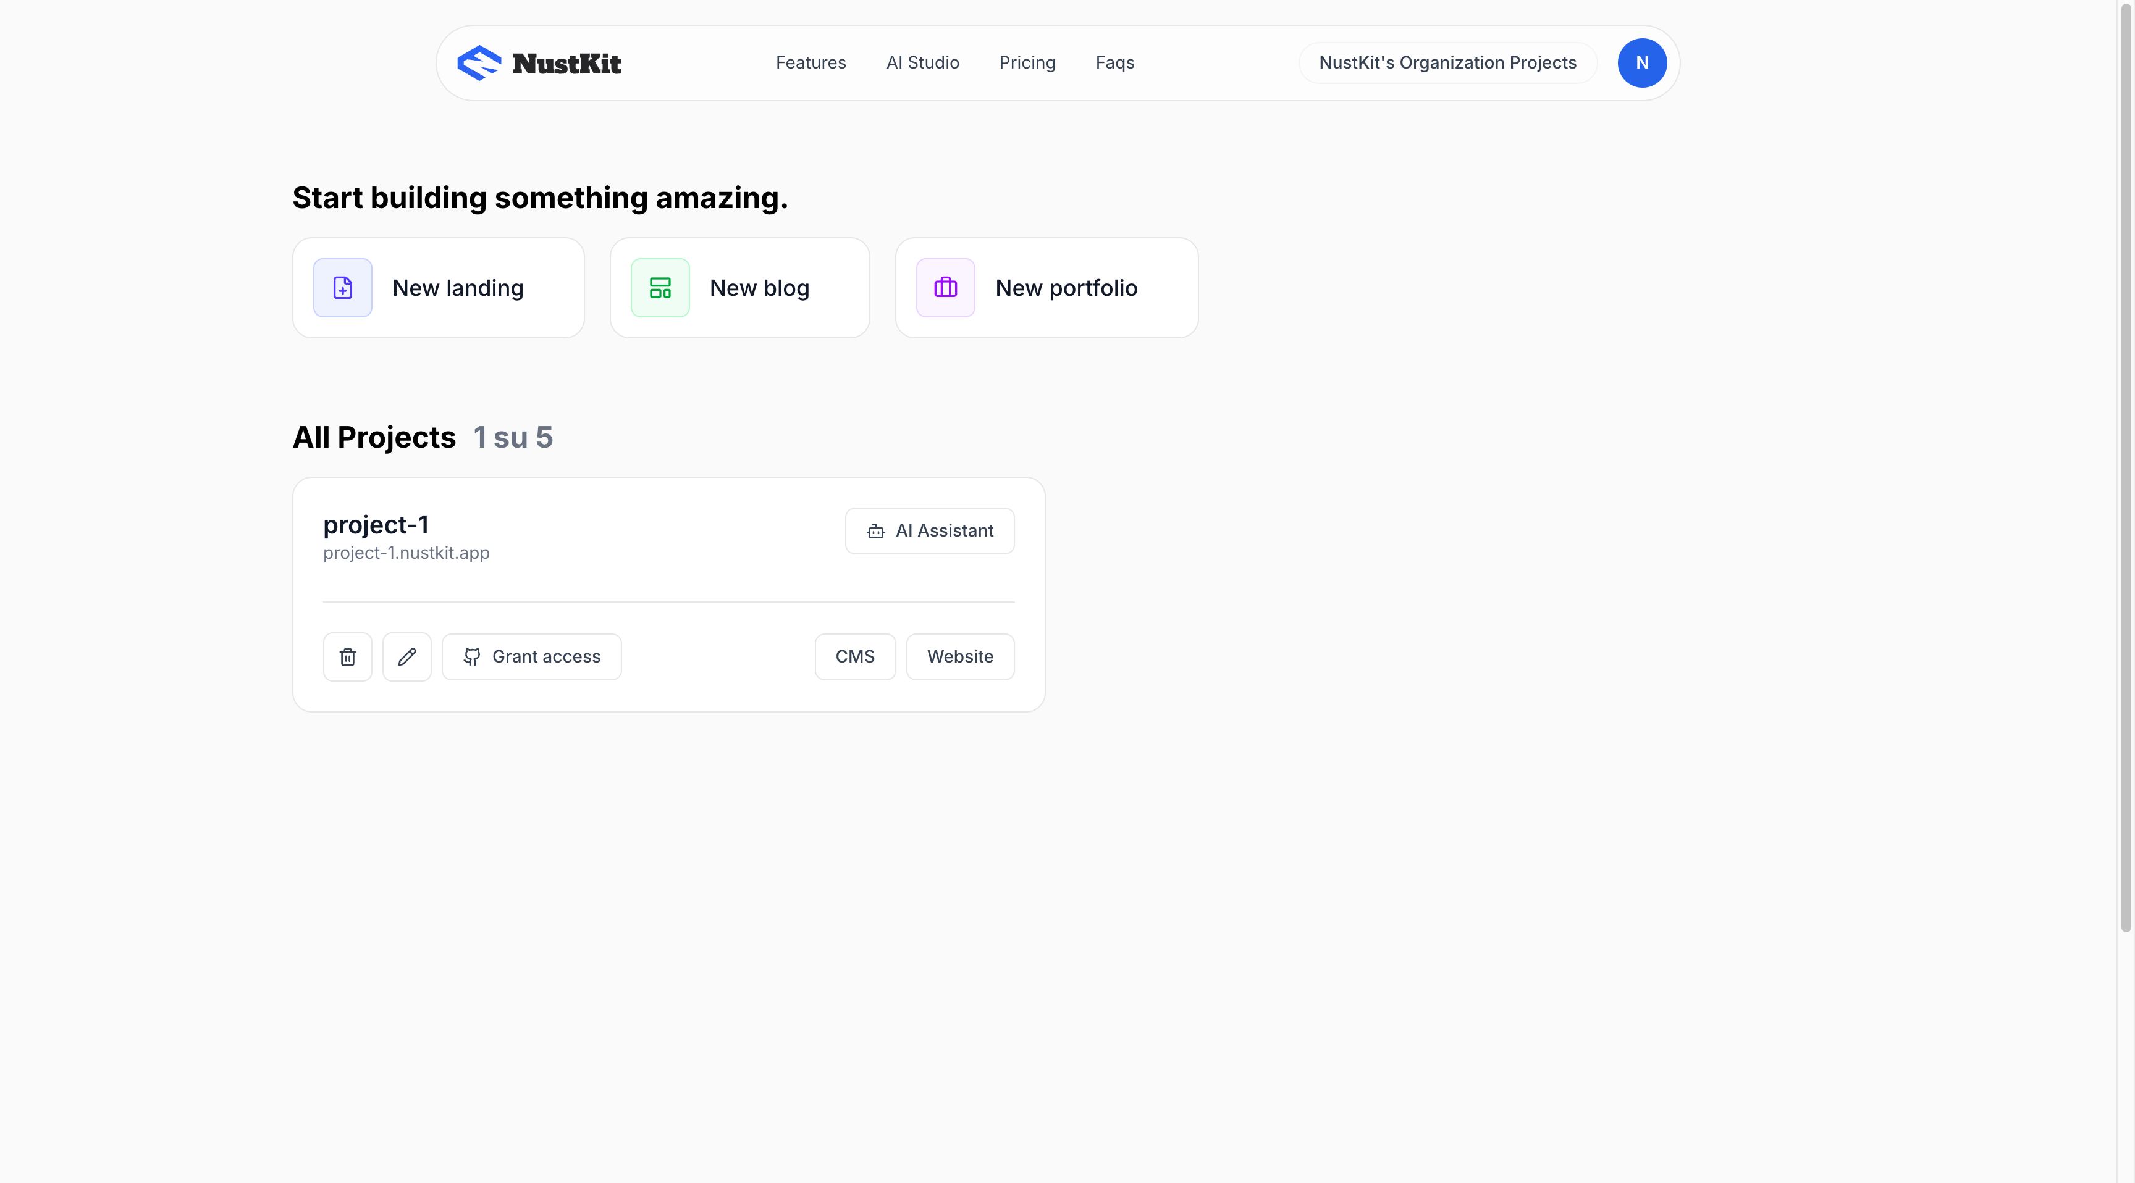The width and height of the screenshot is (2135, 1183).
Task: Click the AI Assistant robot icon
Action: (x=875, y=531)
